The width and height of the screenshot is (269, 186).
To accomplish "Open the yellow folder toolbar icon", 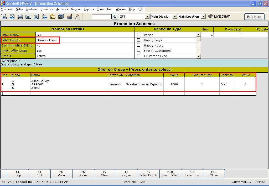I will 53,17.
